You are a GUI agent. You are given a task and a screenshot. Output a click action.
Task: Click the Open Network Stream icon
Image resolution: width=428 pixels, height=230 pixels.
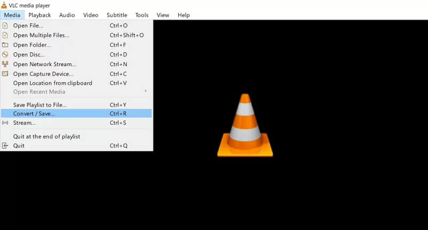[5, 64]
